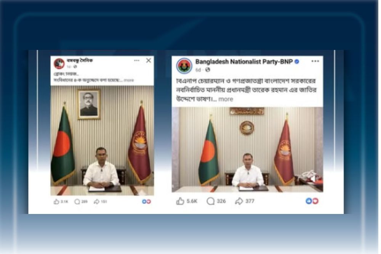Click the Like thumb icon on BNP post
This screenshot has width=381, height=254.
tap(180, 201)
